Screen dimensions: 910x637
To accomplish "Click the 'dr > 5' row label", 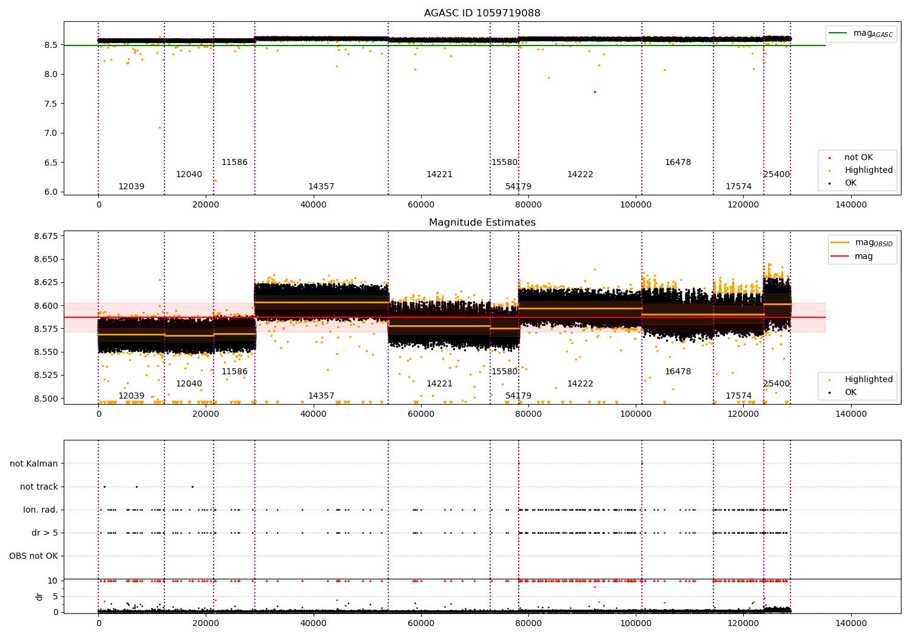I will (x=45, y=533).
